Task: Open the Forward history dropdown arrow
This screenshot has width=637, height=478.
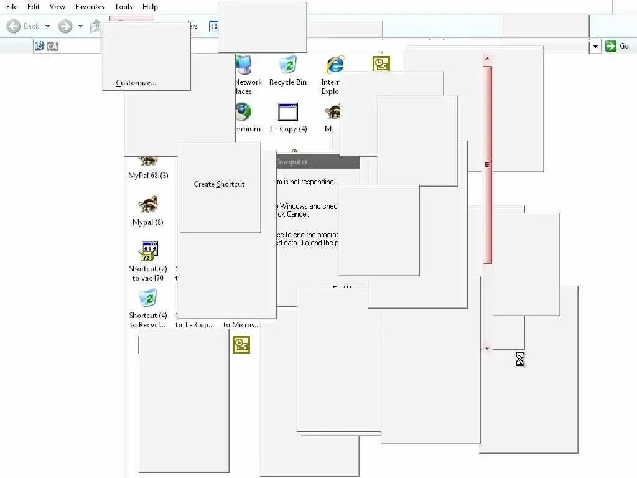Action: (x=80, y=26)
